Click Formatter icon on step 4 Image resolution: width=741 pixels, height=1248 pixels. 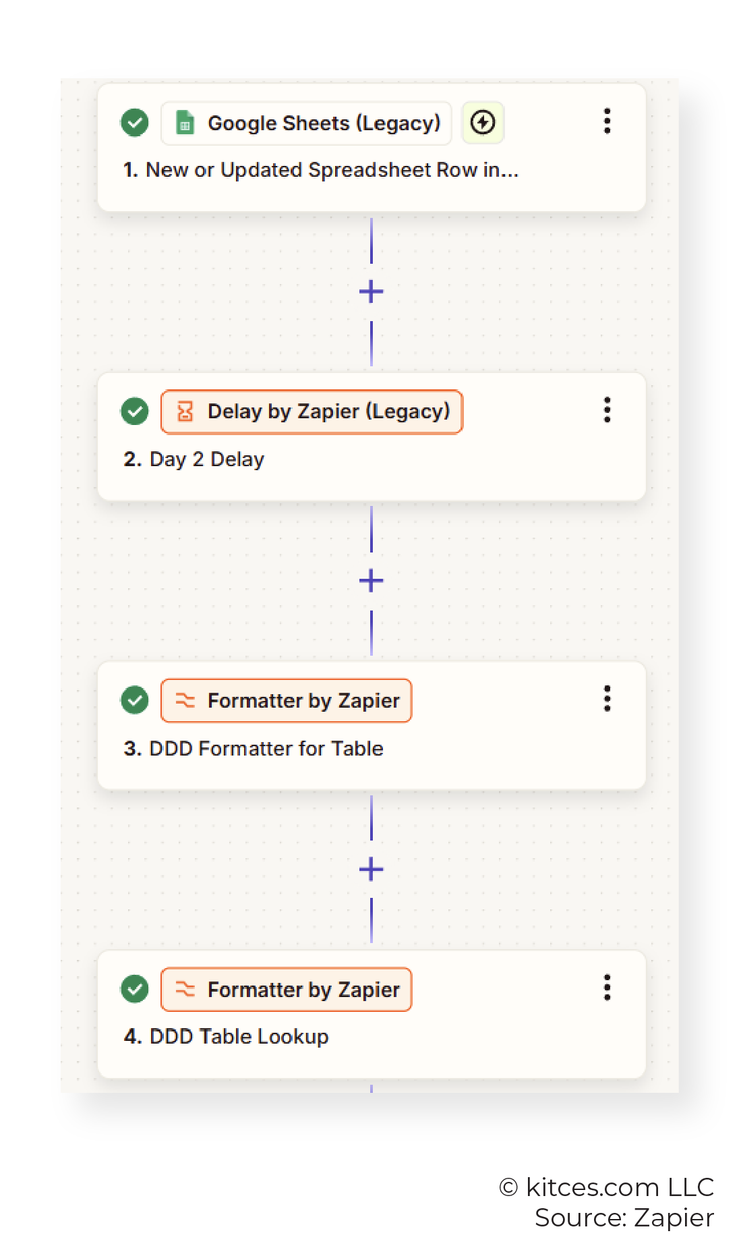(185, 989)
